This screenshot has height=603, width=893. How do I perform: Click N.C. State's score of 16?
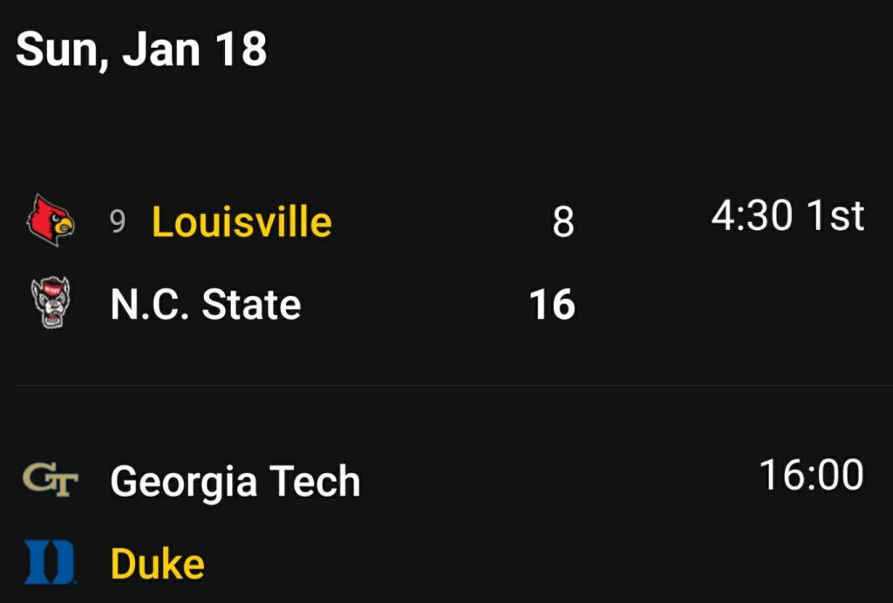tap(552, 305)
